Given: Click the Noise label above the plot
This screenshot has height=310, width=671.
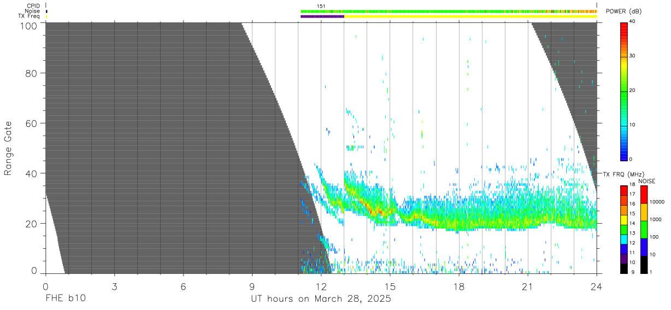Looking at the screenshot, I should coord(32,11).
